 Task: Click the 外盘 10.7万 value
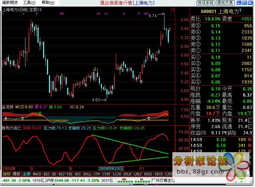click(213, 114)
